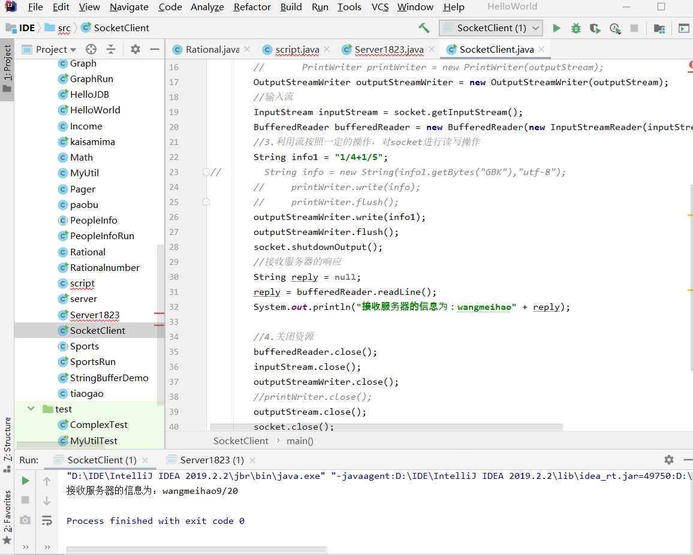Image resolution: width=693 pixels, height=555 pixels.
Task: Open the File menu
Action: [35, 7]
